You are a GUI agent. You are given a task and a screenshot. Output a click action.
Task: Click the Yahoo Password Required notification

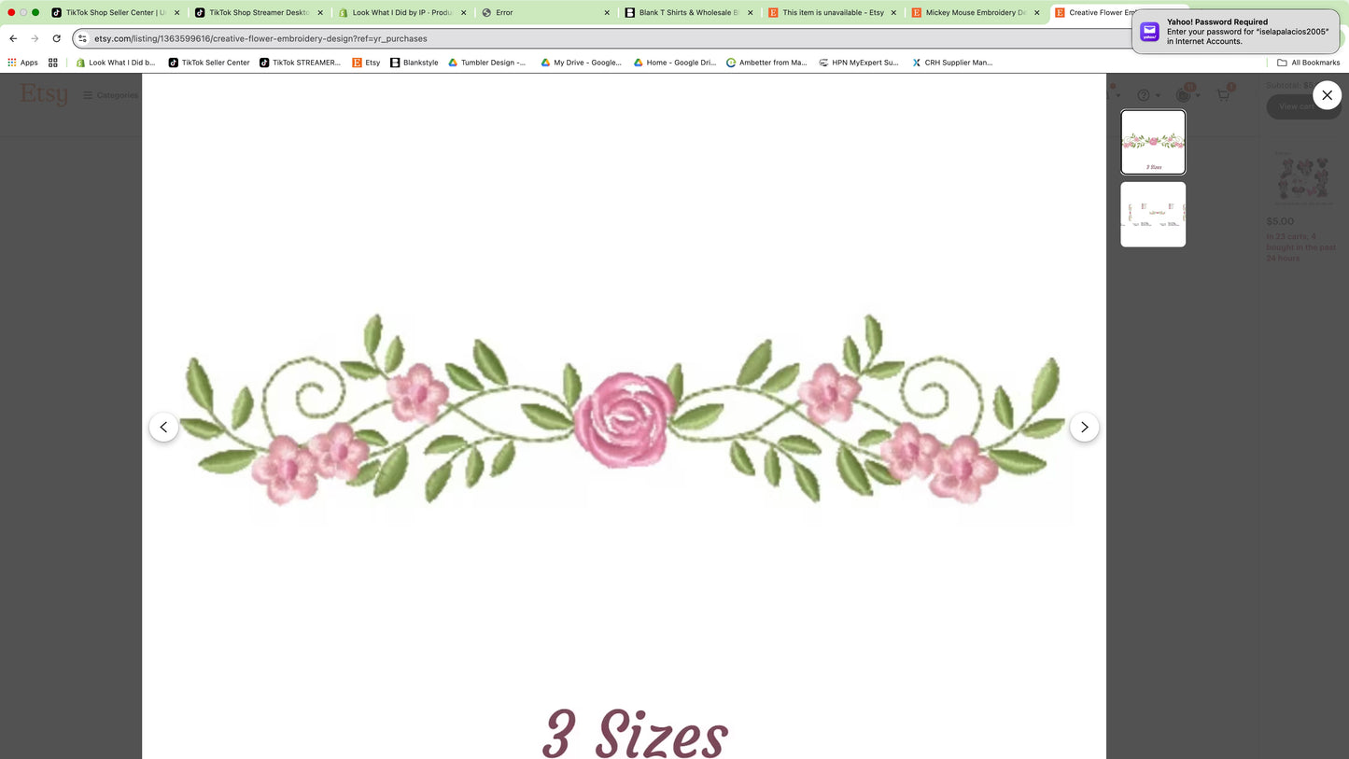tap(1236, 32)
